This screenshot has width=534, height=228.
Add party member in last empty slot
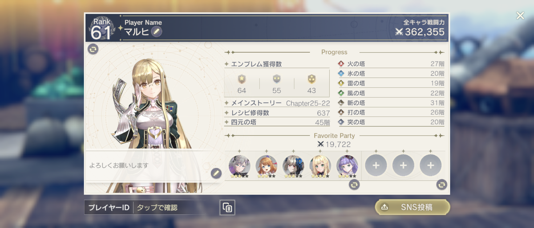point(430,165)
